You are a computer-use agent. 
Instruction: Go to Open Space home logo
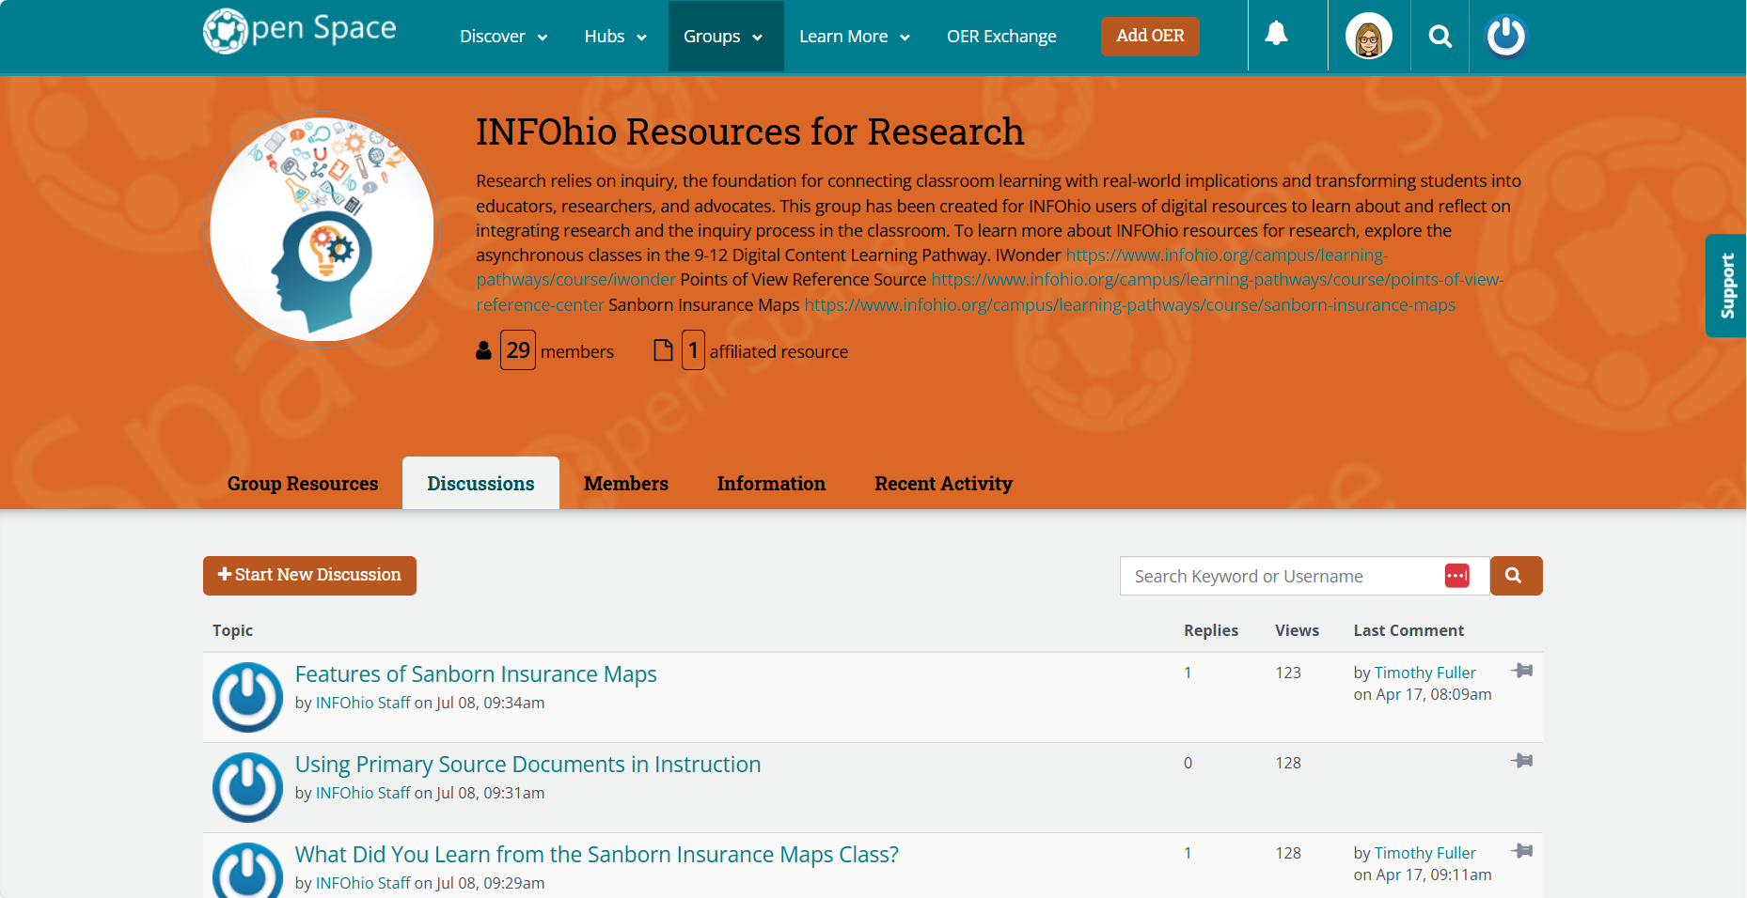[300, 30]
